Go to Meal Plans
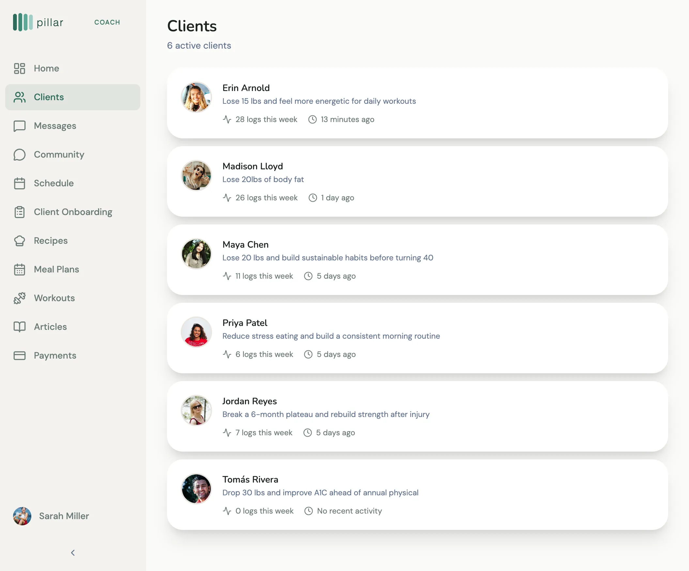Viewport: 689px width, 571px height. pyautogui.click(x=73, y=270)
